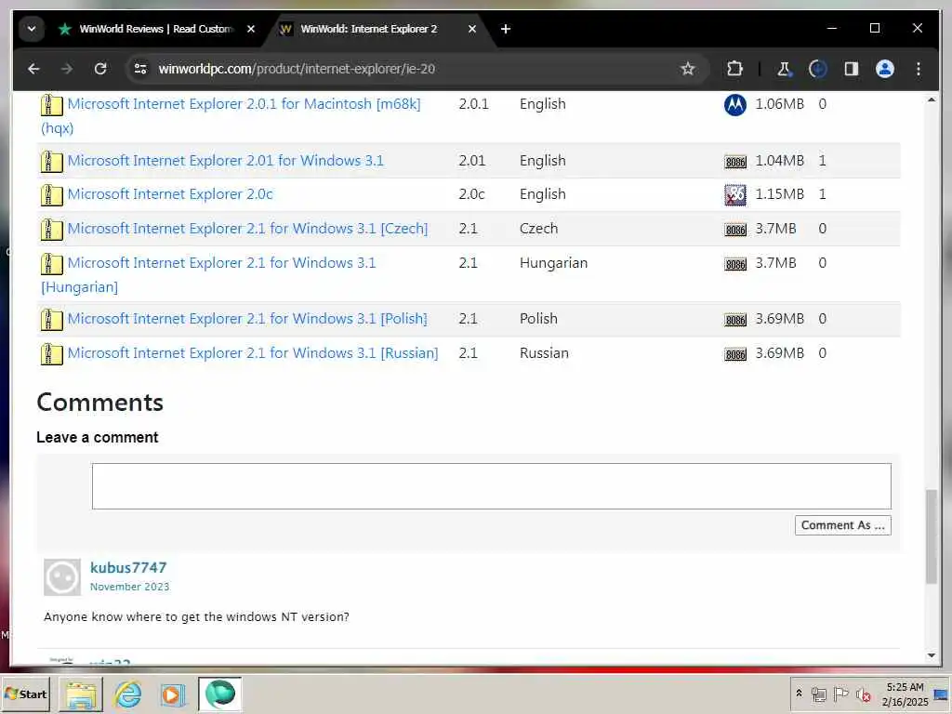Close the WinWorld Reviews tab

(x=251, y=29)
